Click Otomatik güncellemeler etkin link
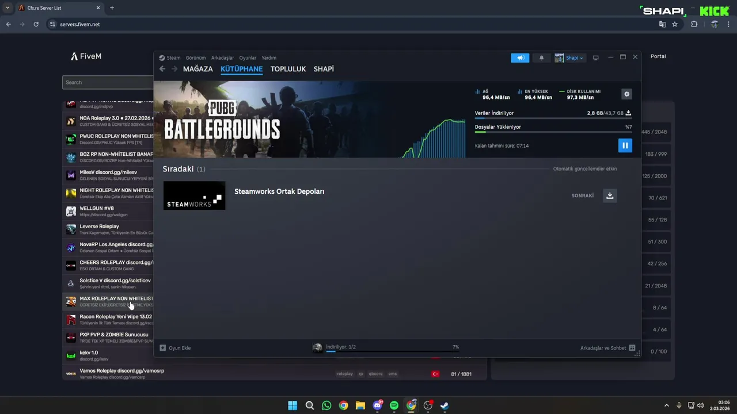This screenshot has width=737, height=414. [584, 169]
